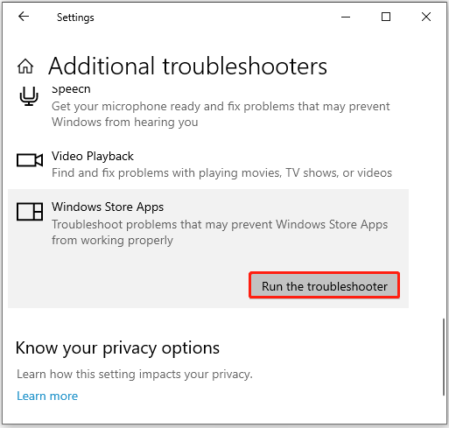Image resolution: width=449 pixels, height=428 pixels.
Task: Run the troubleshooter for Windows Store Apps
Action: 324,285
